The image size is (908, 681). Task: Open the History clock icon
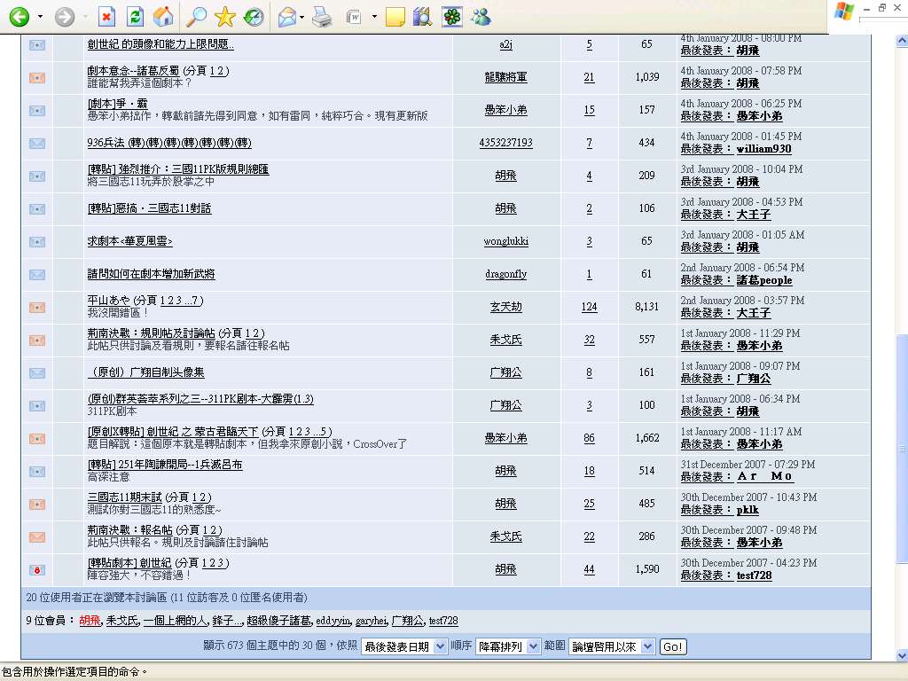tap(254, 17)
